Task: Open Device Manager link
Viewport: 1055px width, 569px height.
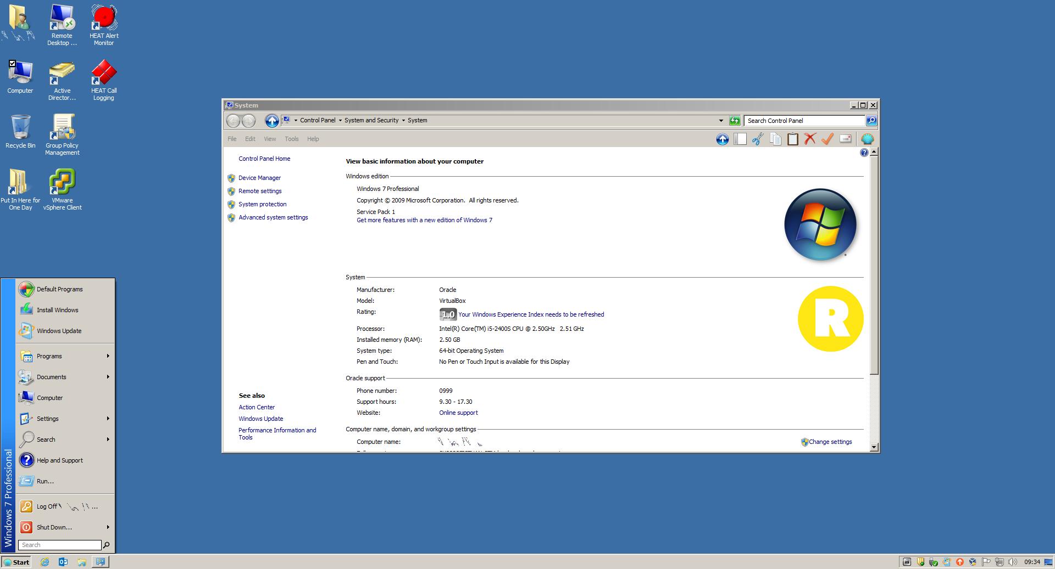Action: click(259, 178)
